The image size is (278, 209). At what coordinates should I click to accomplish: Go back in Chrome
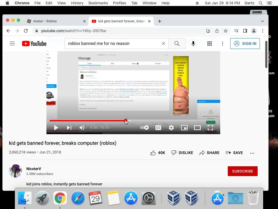click(x=8, y=31)
